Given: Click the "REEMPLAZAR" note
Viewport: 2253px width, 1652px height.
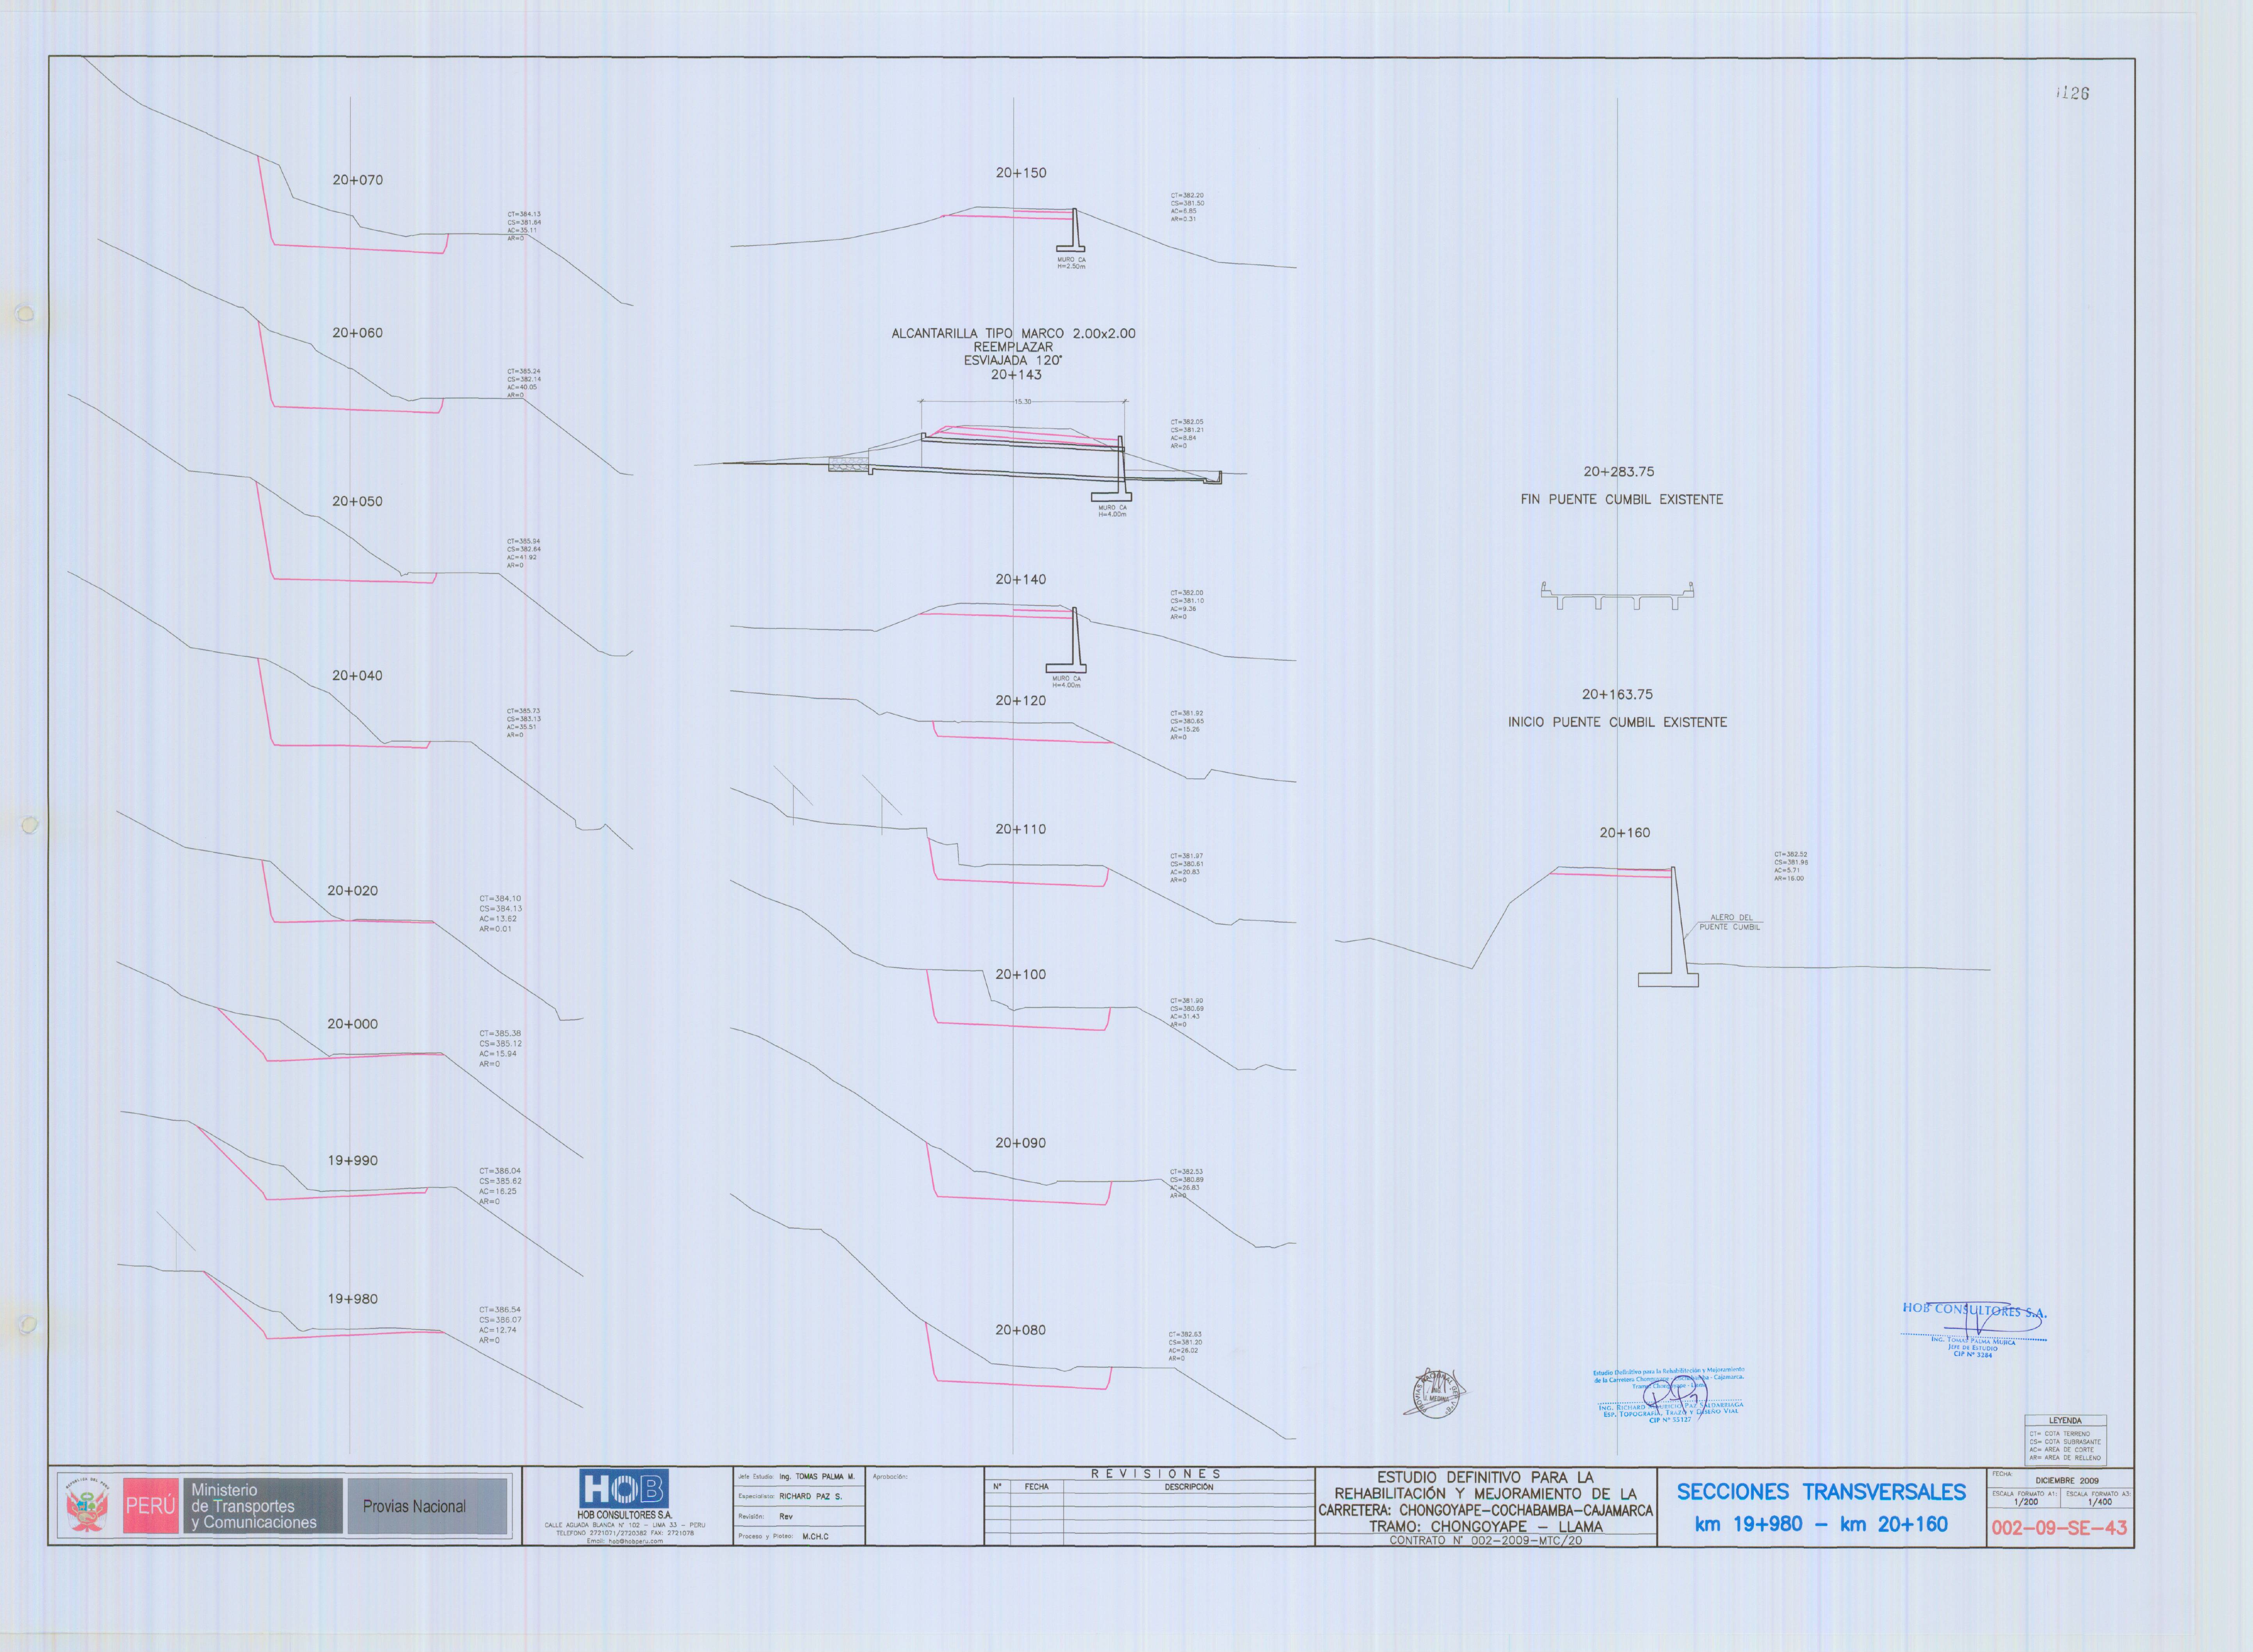Looking at the screenshot, I should pos(1013,347).
